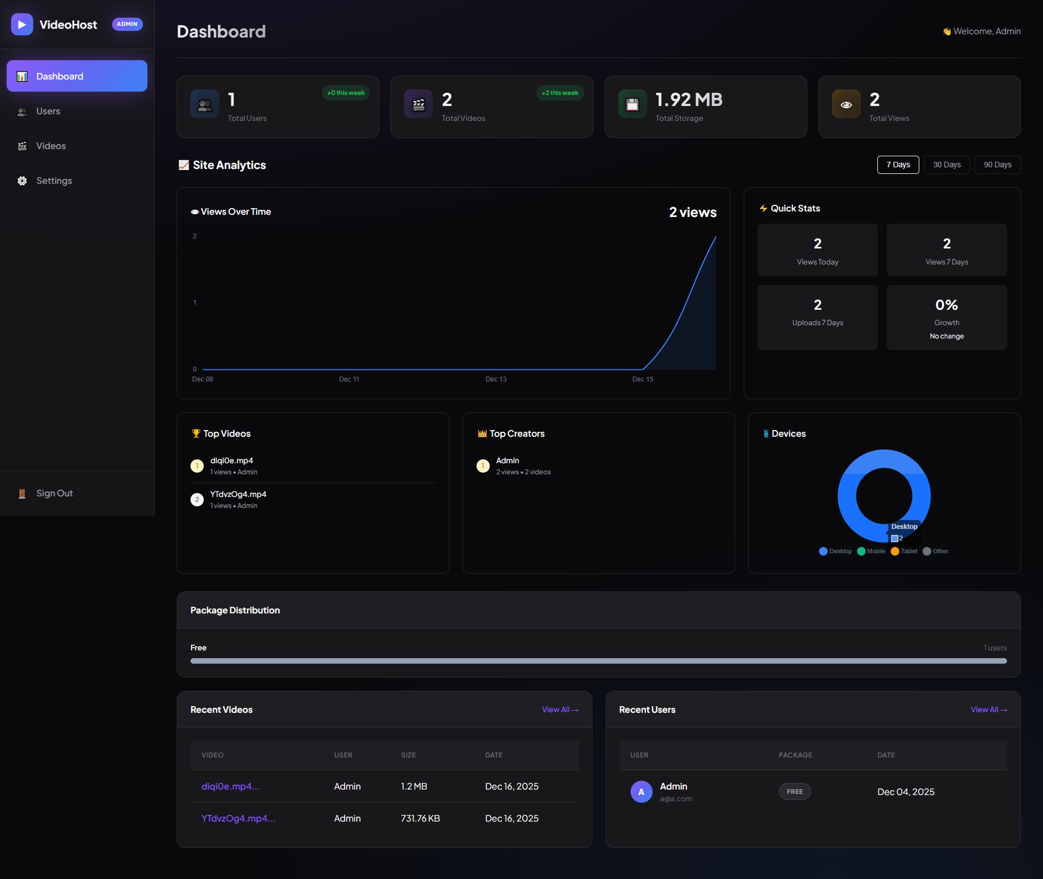1043x879 pixels.
Task: Click the Admin avatar in Recent Users
Action: click(641, 792)
